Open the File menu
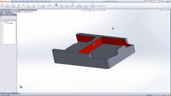 tap(13, 1)
